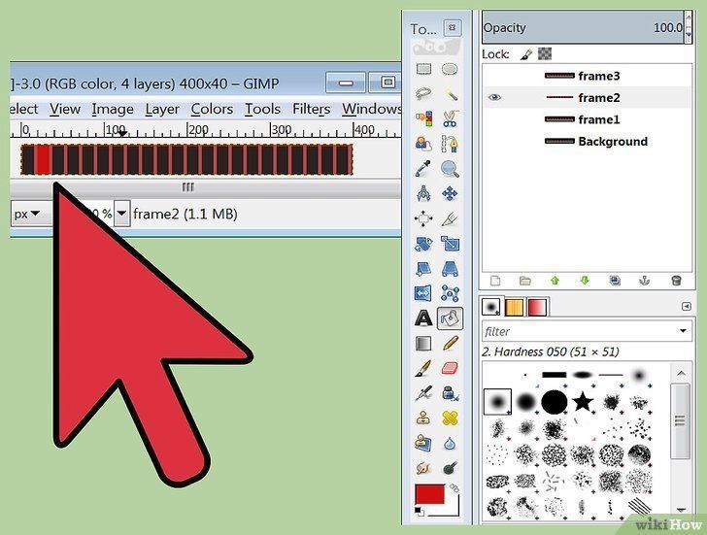This screenshot has height=535, width=707.
Task: Select the Foreground Select tool
Action: 423,144
